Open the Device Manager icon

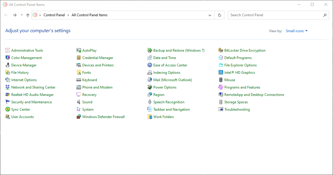coord(8,65)
